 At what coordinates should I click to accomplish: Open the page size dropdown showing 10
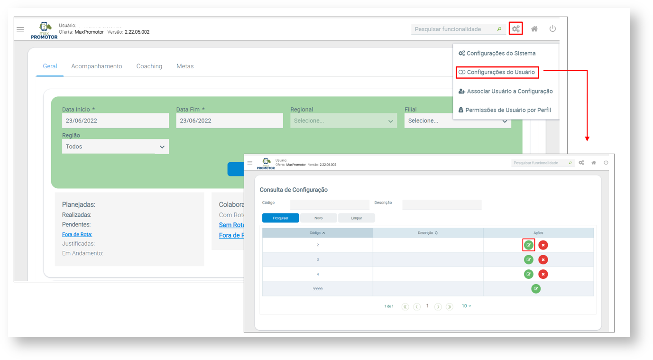[x=466, y=306]
